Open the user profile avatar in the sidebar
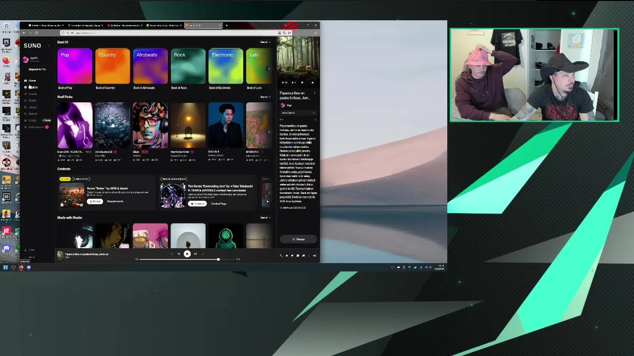This screenshot has height=356, width=634. click(26, 59)
